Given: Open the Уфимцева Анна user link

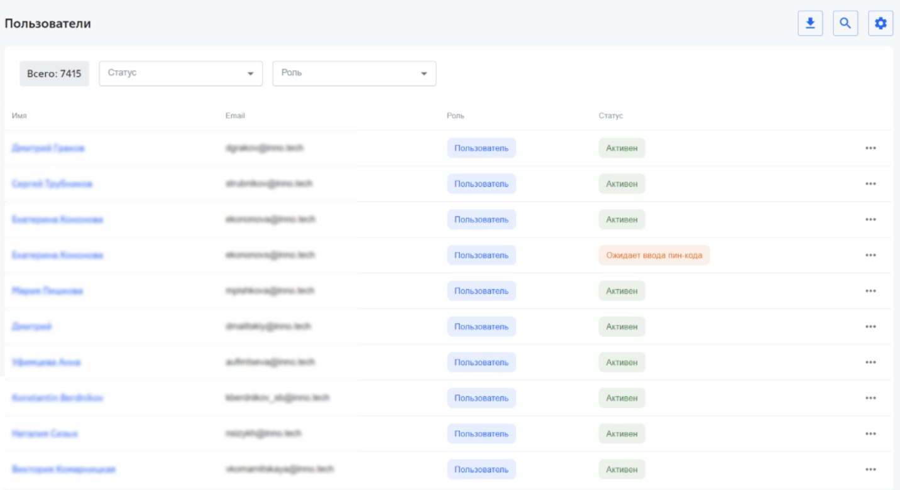Looking at the screenshot, I should 46,362.
